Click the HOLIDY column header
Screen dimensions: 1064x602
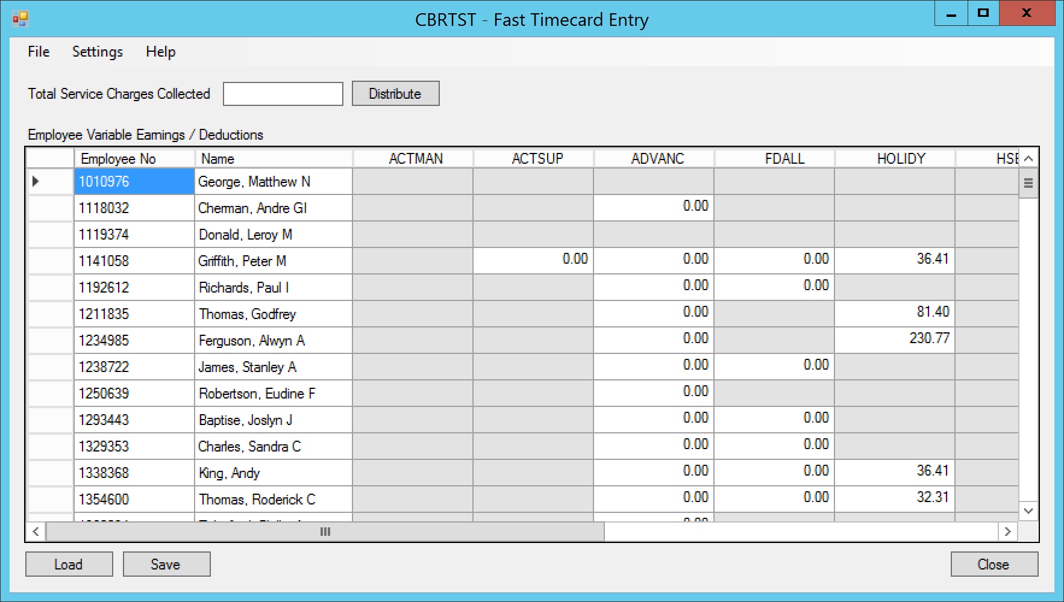(895, 158)
